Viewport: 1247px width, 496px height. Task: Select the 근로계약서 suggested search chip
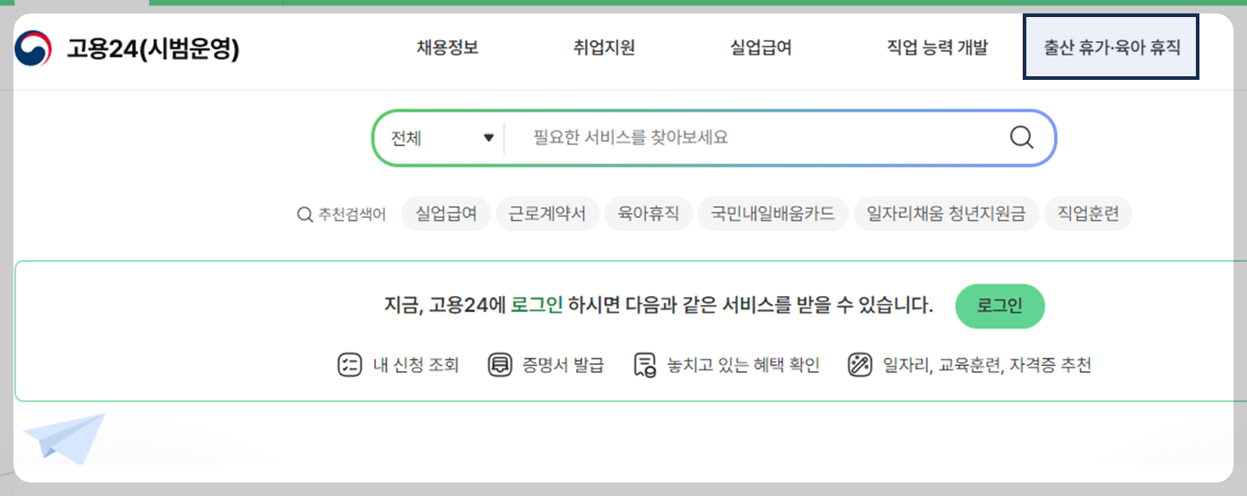[547, 214]
